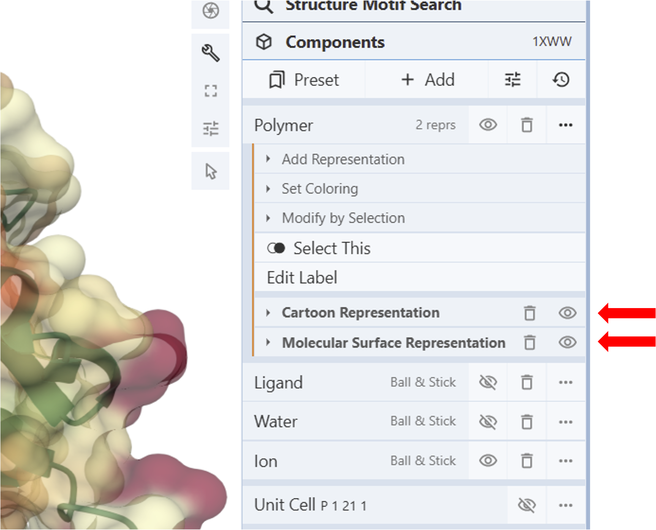Toggle fullscreen expanded viewport icon
Viewport: 656px width, 530px height.
click(211, 91)
